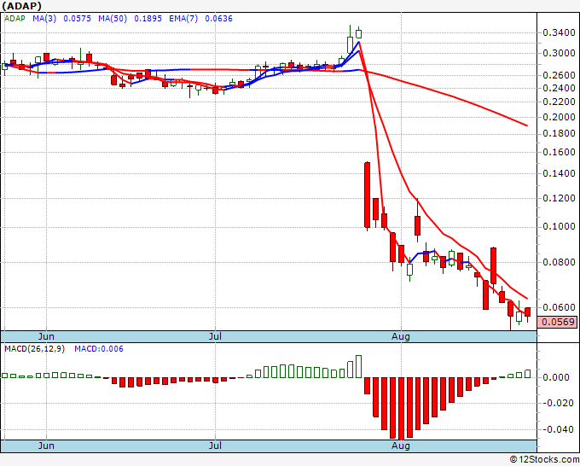Select the MA(3) legend label

pyautogui.click(x=44, y=18)
